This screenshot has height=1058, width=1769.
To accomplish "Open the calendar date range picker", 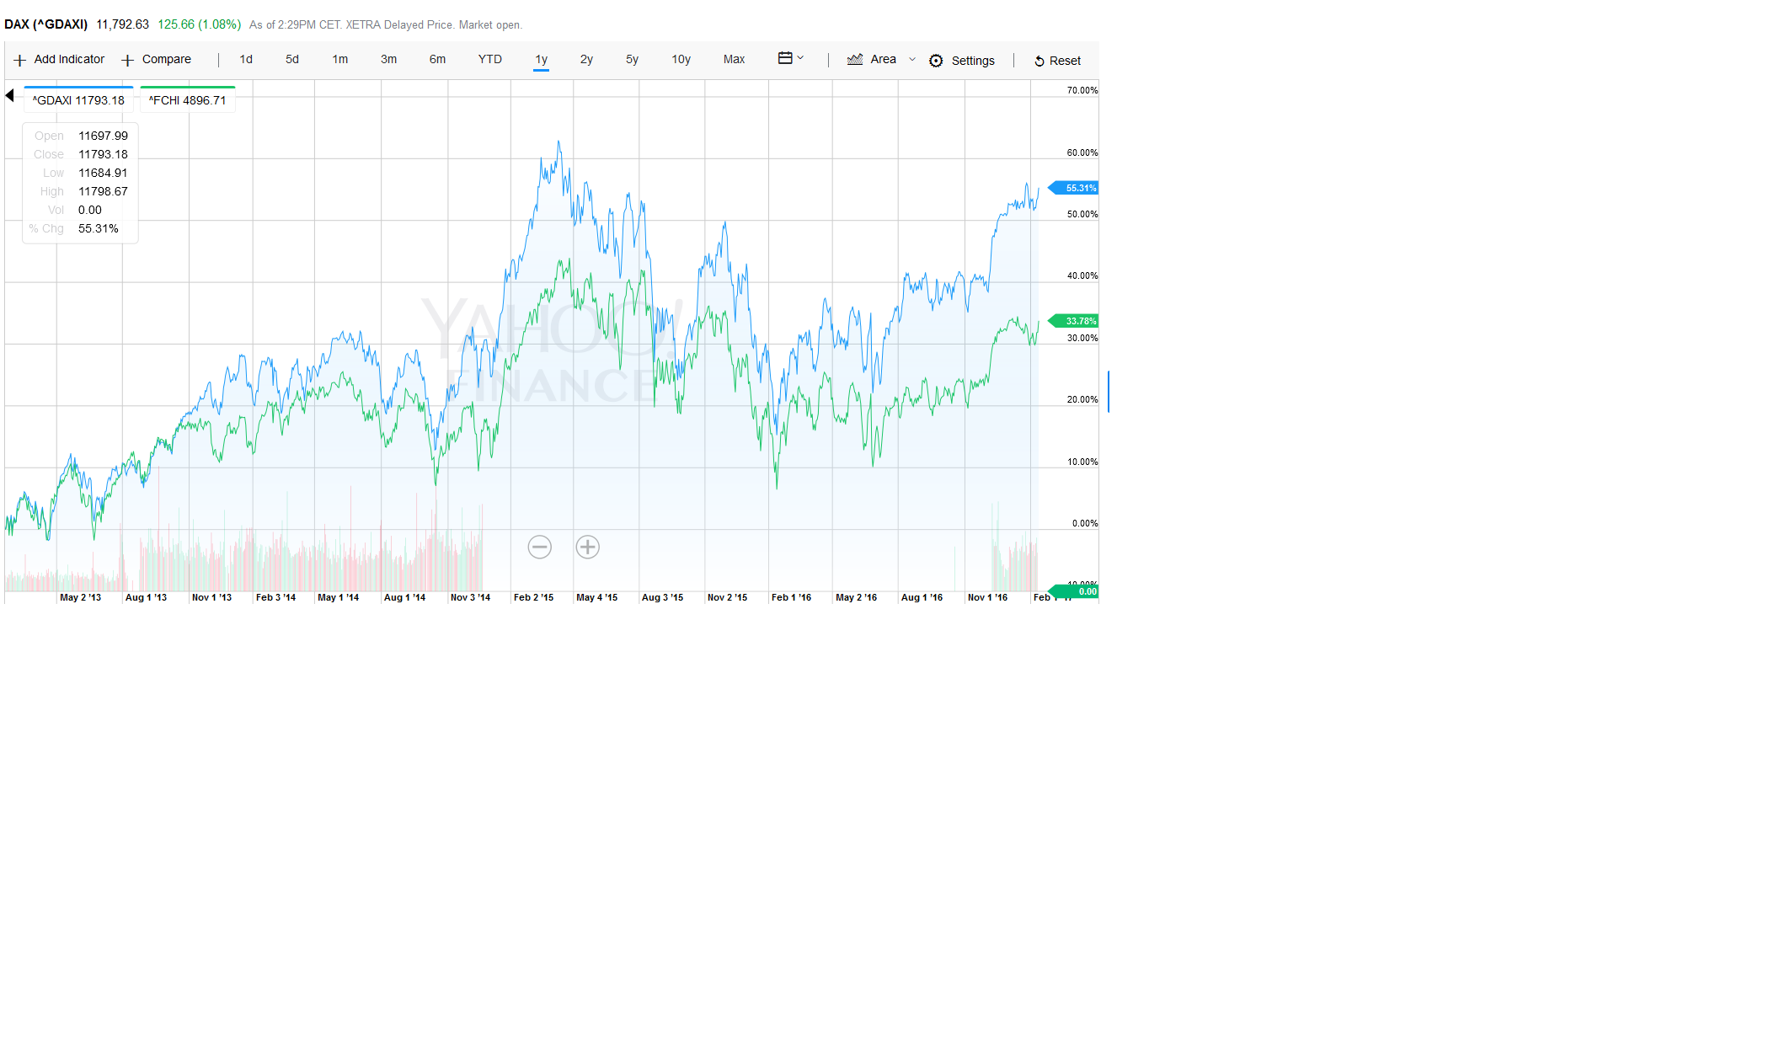I will pos(785,58).
